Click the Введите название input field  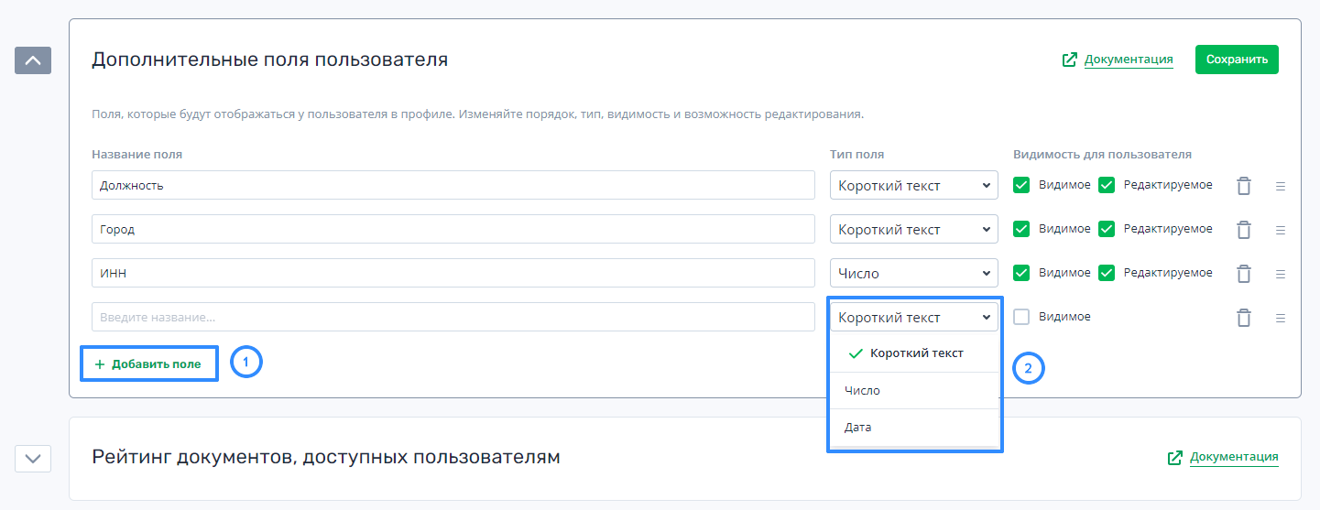click(x=453, y=317)
